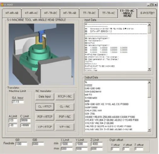Click the 3D angle head machine preview

point(42,54)
